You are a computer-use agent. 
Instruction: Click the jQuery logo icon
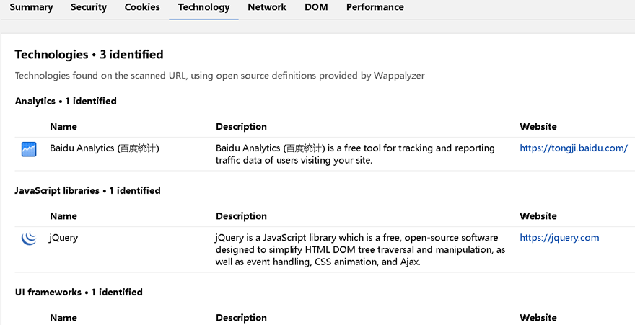tap(29, 239)
